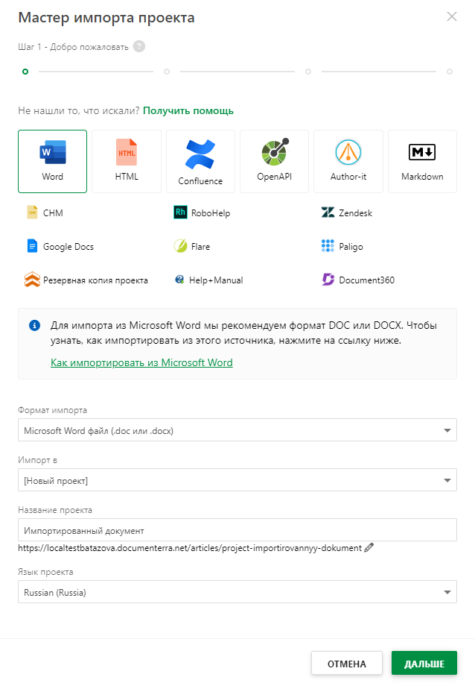Screen dimensions: 475x683
Task: Open Как импортировать из Microsoft Word link
Action: pos(141,363)
